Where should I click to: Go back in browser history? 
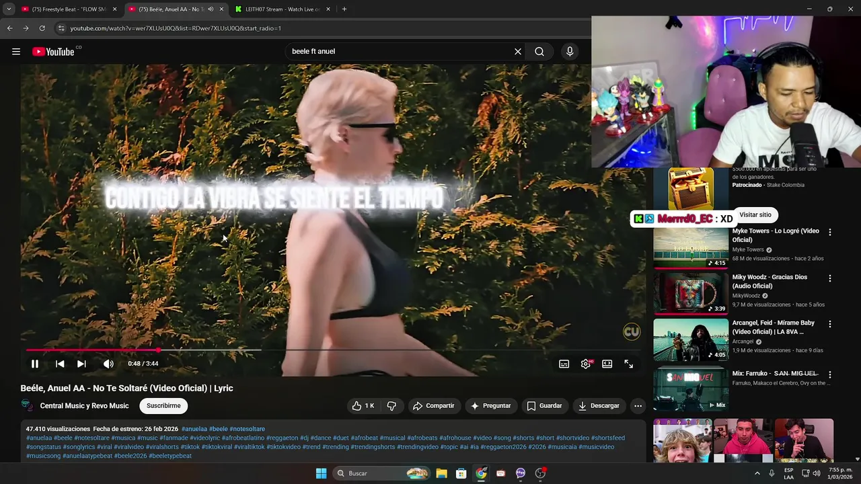(x=9, y=28)
